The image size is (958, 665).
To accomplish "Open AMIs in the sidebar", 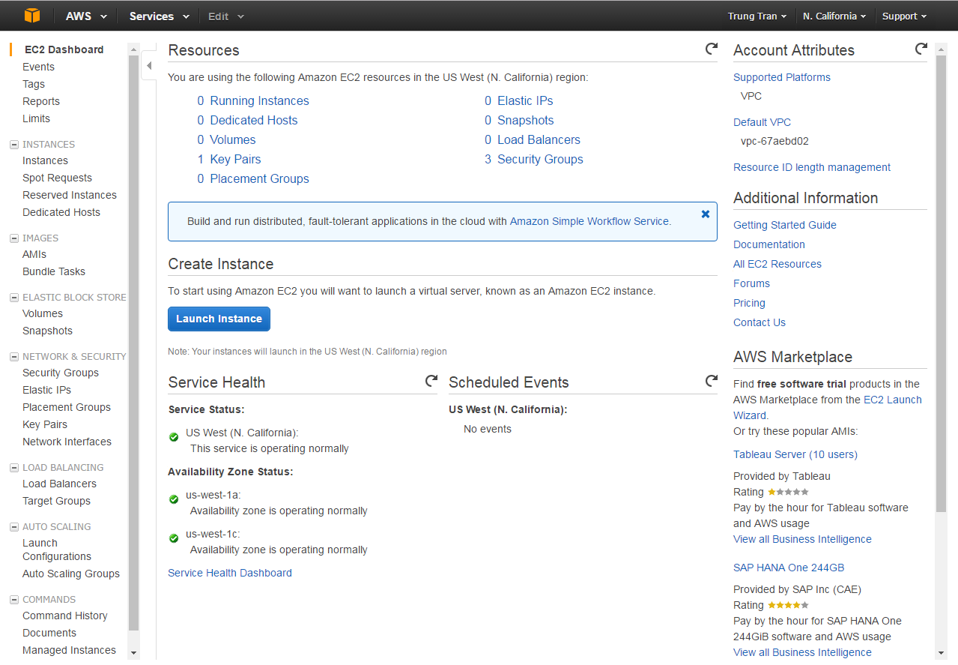I will pyautogui.click(x=34, y=254).
